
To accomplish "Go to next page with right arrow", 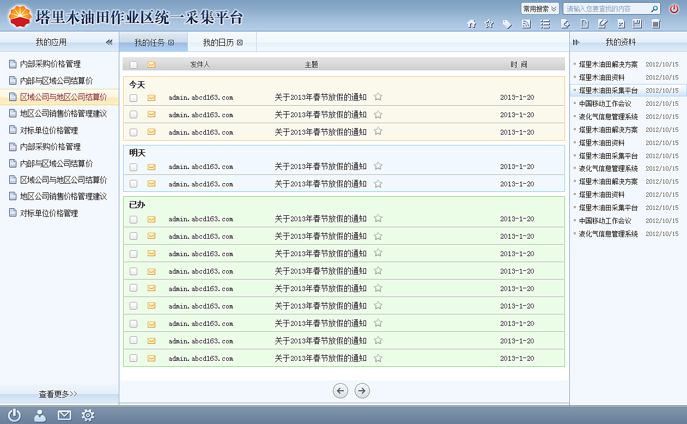I will click(x=362, y=390).
